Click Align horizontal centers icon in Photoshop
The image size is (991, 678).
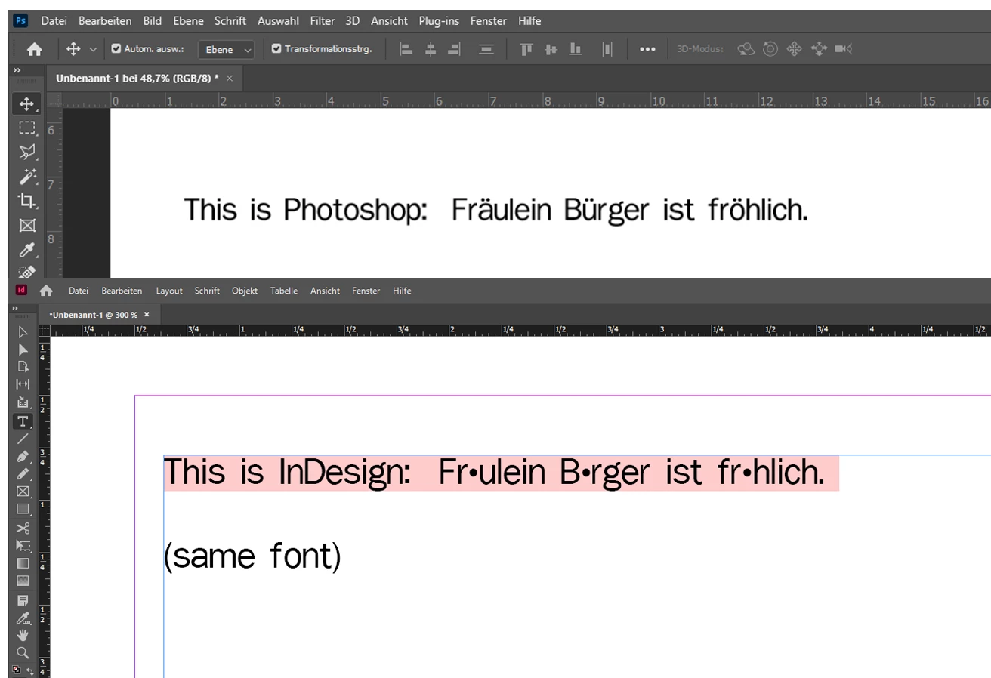pos(431,49)
